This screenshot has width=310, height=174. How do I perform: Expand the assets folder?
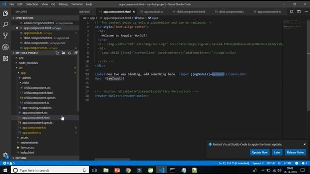coord(24,137)
